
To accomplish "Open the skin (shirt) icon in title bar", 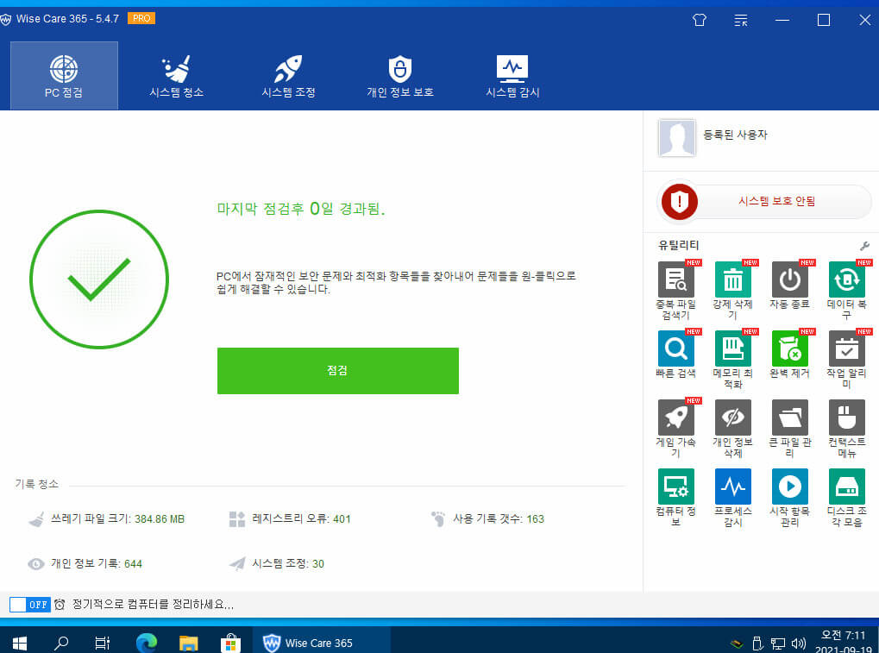I will point(699,20).
